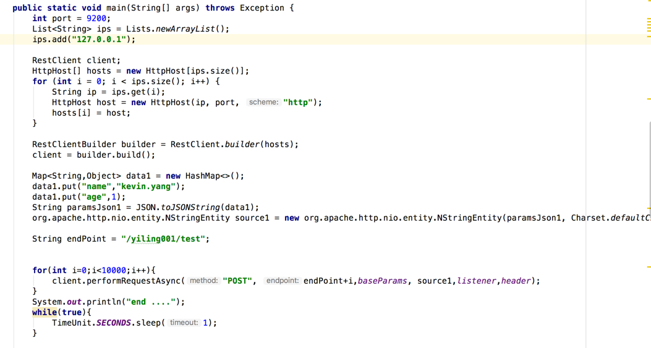Click the 'performRequestAsync' method call
The image size is (651, 348).
click(134, 281)
